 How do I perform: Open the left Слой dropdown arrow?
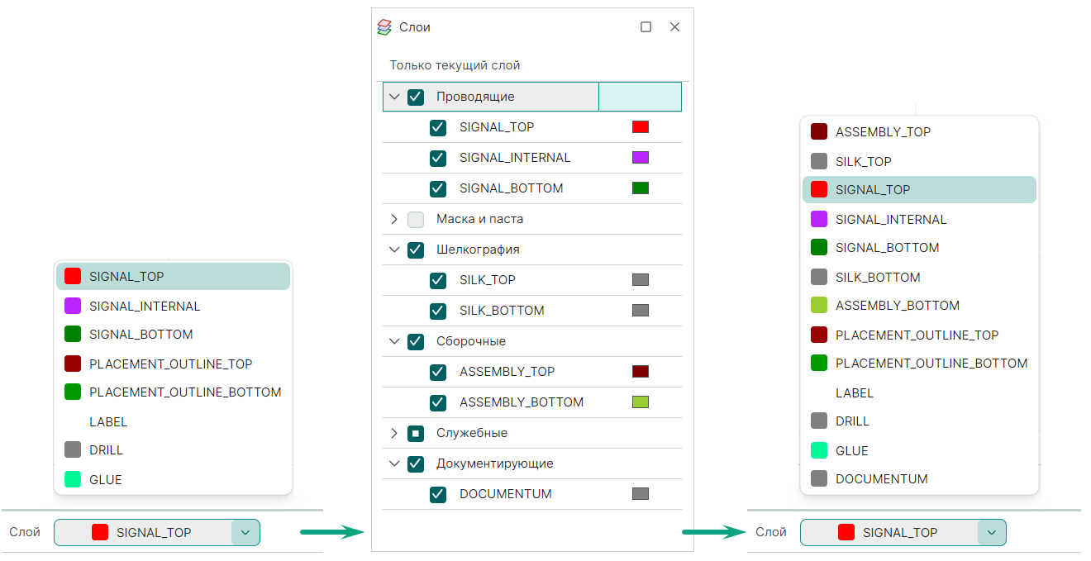click(245, 533)
